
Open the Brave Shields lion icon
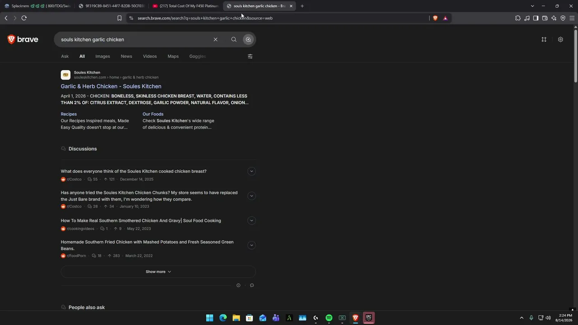(x=435, y=18)
